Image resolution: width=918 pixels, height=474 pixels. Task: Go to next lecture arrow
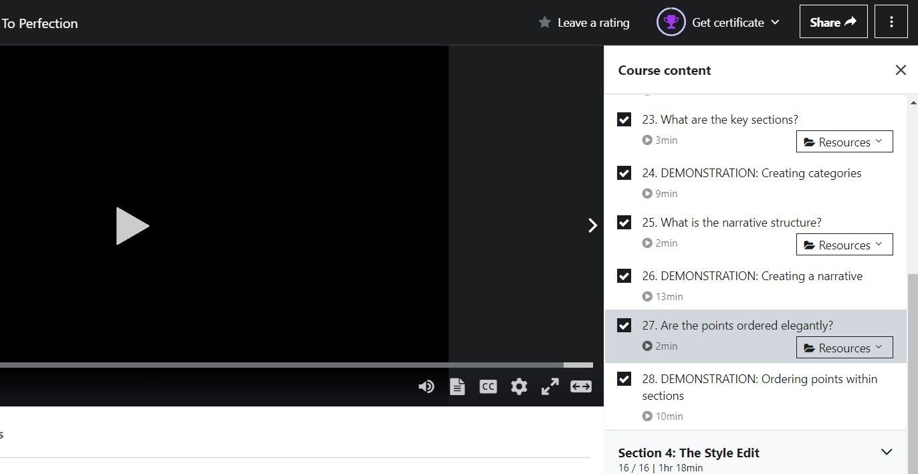(592, 225)
